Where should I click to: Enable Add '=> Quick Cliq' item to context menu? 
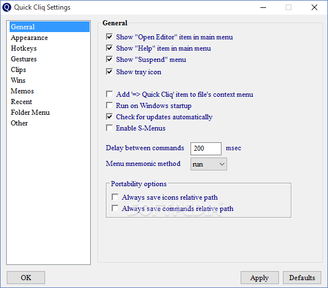(109, 94)
